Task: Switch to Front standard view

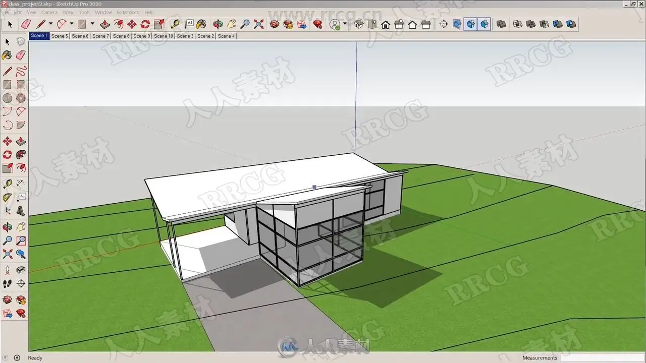Action: click(x=386, y=24)
